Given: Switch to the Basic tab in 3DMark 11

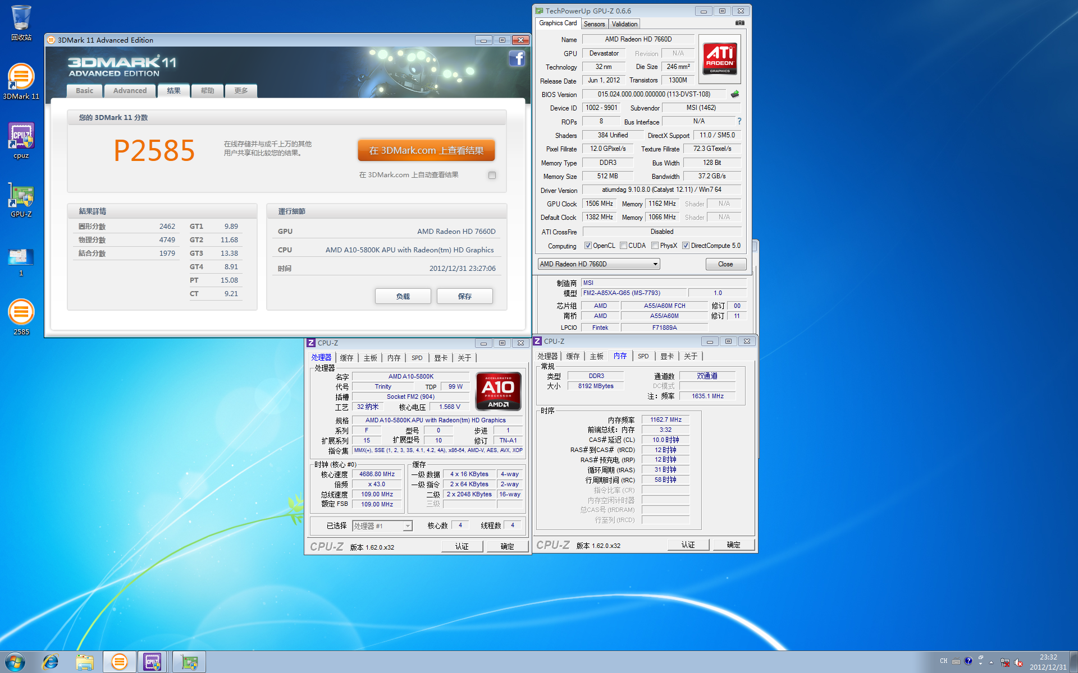Looking at the screenshot, I should (85, 91).
